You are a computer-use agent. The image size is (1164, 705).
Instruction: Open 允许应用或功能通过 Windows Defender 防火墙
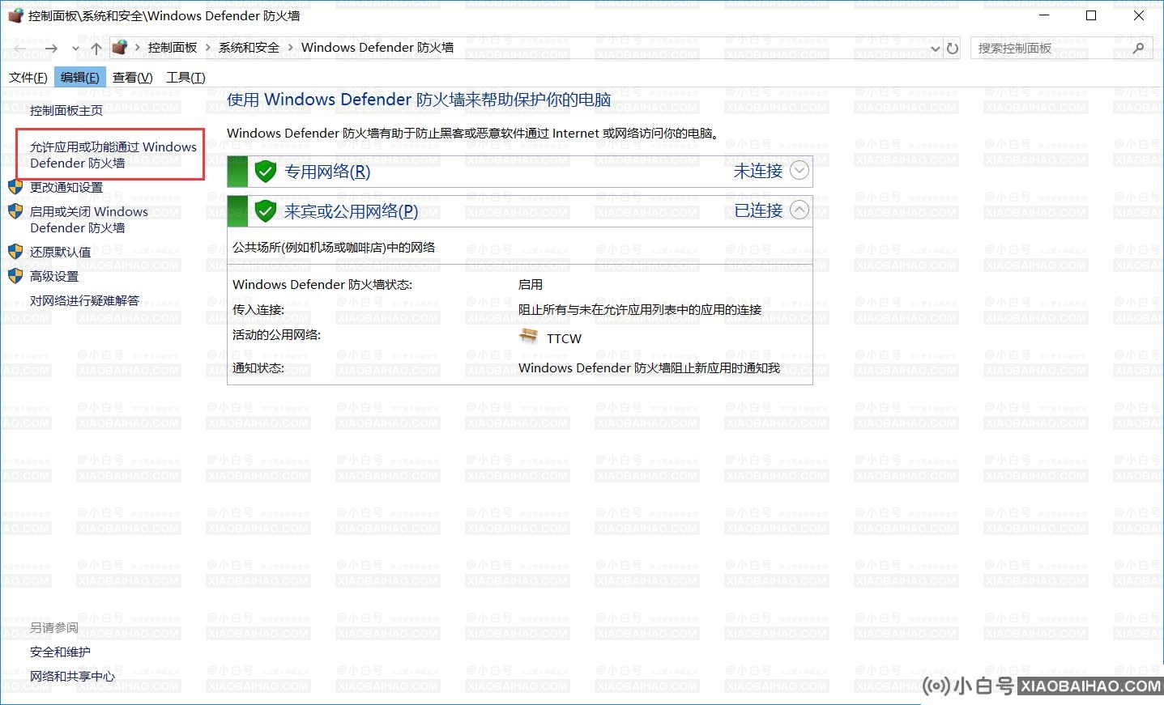[113, 155]
